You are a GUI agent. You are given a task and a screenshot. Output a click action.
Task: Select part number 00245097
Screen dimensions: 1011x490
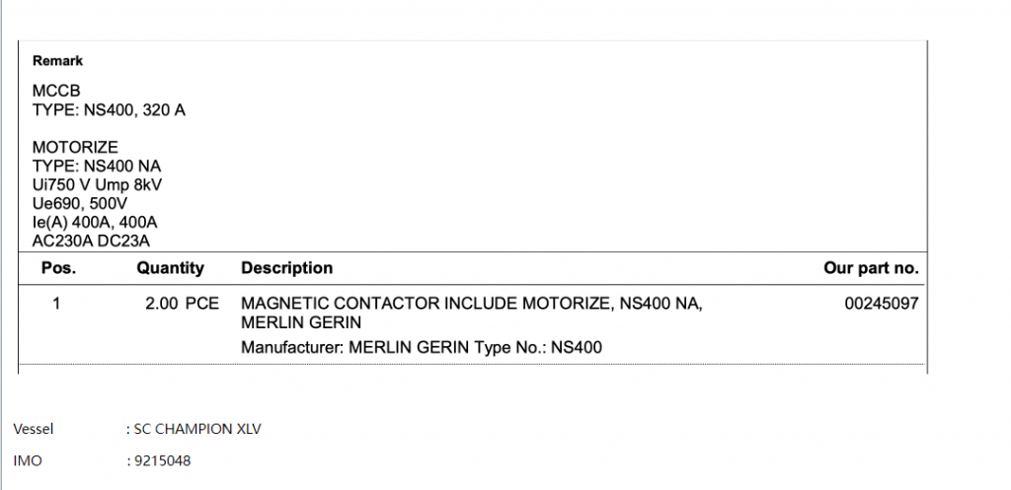(882, 304)
